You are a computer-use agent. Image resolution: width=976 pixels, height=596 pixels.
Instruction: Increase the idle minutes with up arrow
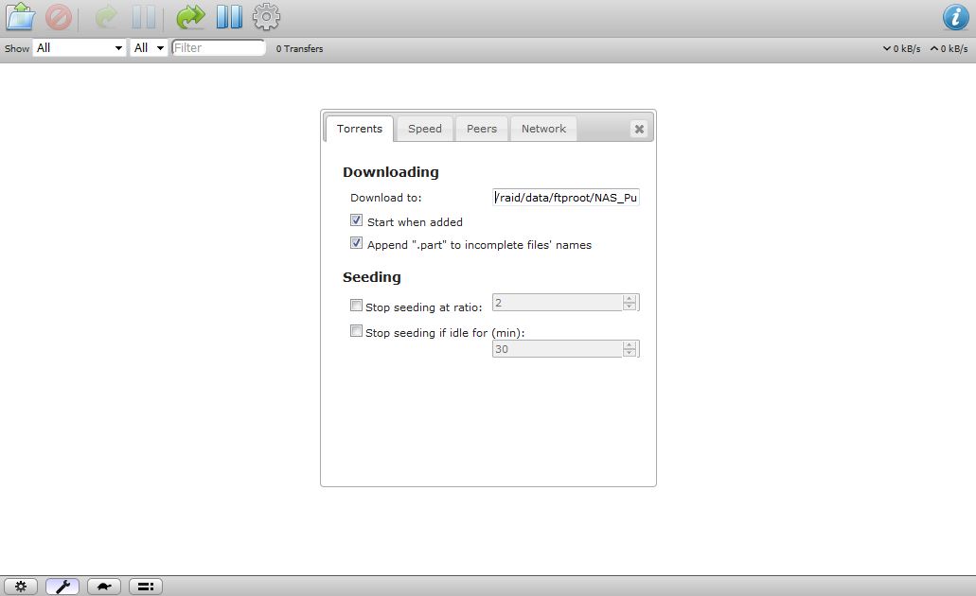[x=630, y=344]
